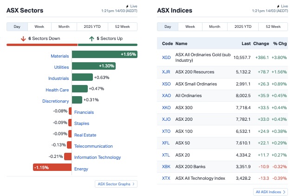Screen dimensions: 294x196
Task: Select the Day tab in ASX Sectors
Action: [x=17, y=26]
